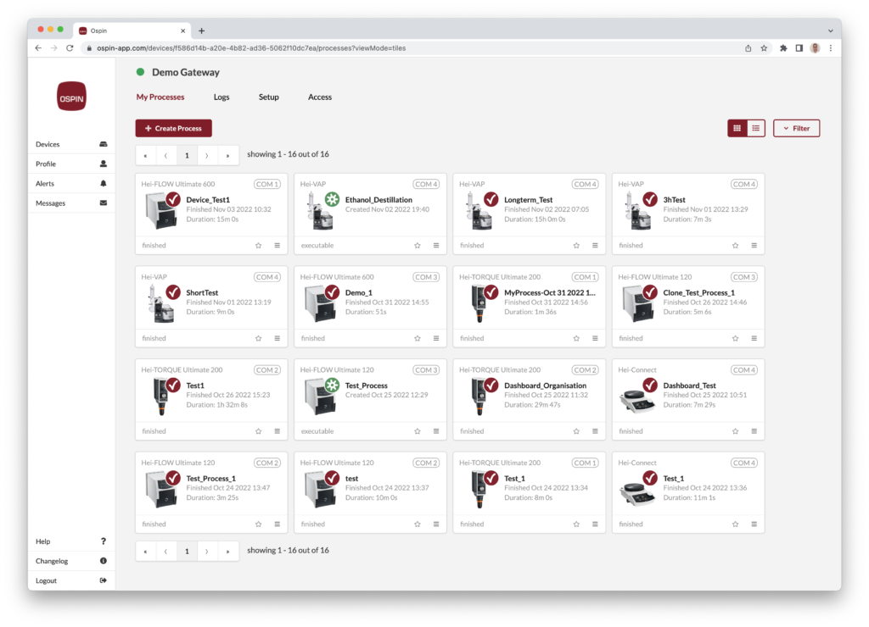Open the Dashboard_Organisation process
This screenshot has width=869, height=627.
tap(546, 386)
